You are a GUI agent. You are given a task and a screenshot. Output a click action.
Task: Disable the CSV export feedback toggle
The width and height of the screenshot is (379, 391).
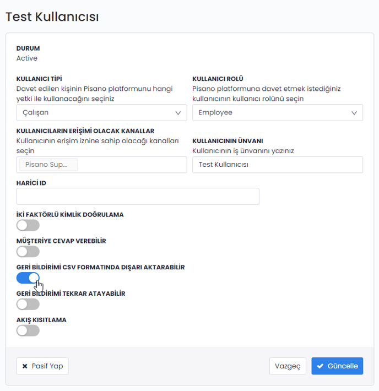[28, 278]
